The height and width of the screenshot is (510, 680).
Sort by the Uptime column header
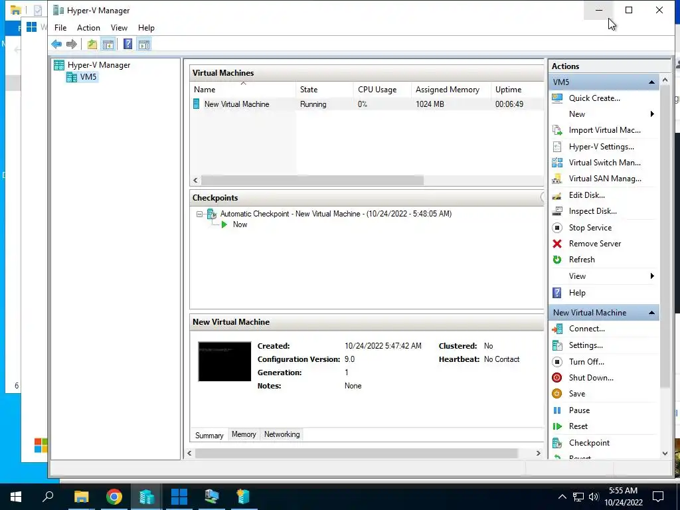click(x=517, y=90)
